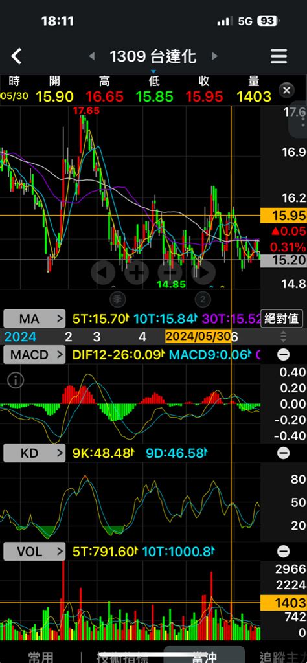Screen dimensions: 307x663
Task: Open the MA indicator selector
Action: (x=35, y=319)
